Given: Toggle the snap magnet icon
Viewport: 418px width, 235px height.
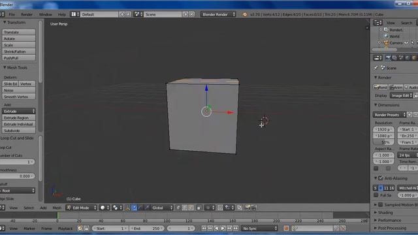Looking at the screenshot, I should click(220, 208).
